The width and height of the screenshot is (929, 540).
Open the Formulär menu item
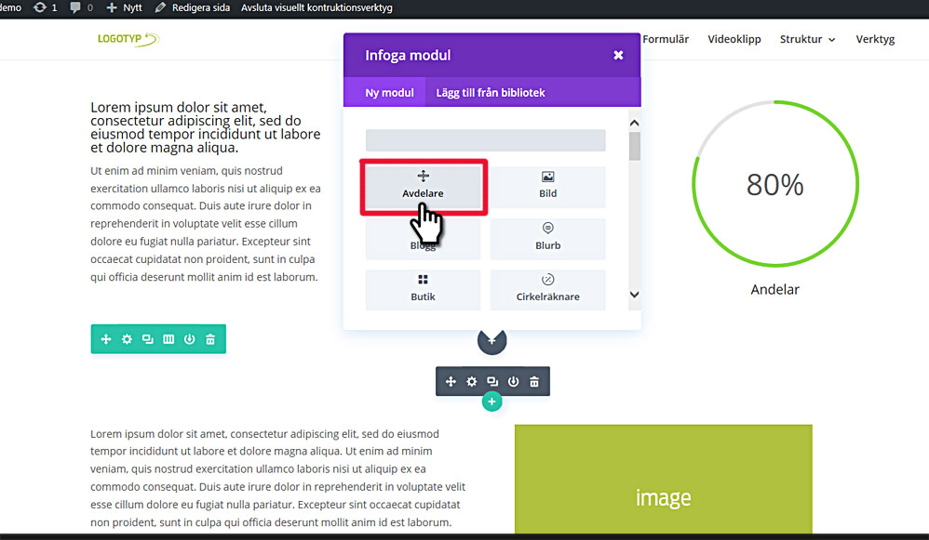point(666,39)
